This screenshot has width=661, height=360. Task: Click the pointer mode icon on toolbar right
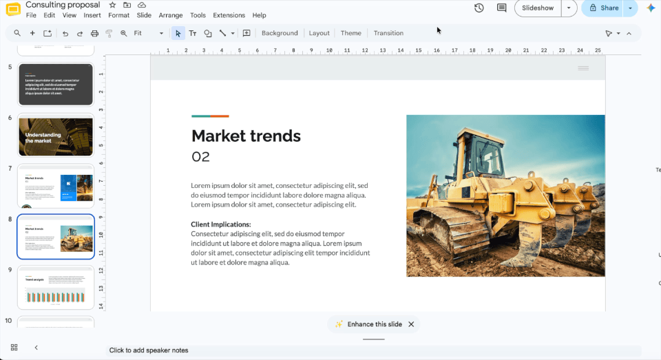tap(609, 33)
